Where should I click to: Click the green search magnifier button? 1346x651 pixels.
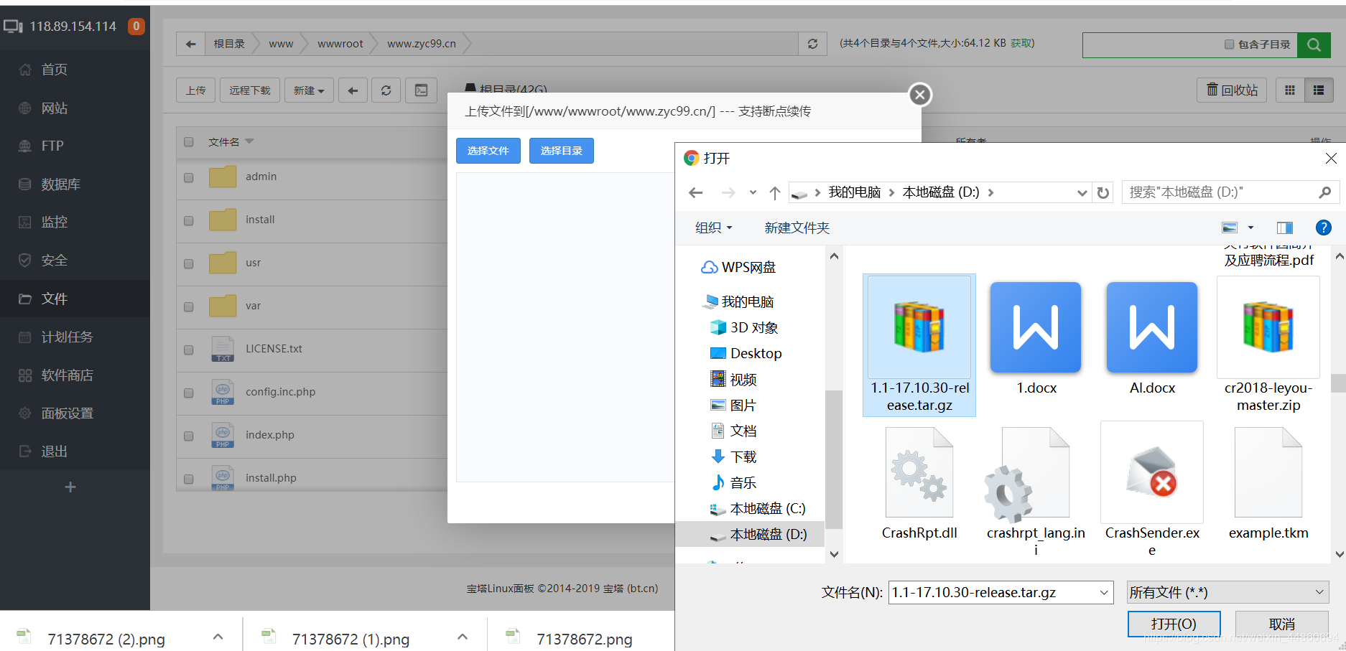[1314, 45]
